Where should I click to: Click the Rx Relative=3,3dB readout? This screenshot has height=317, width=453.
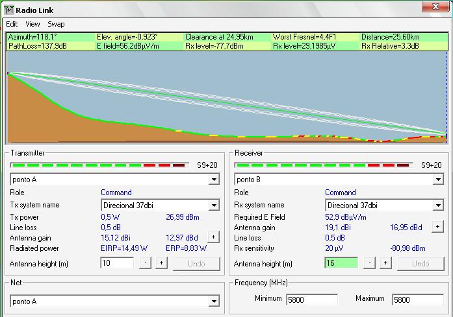pyautogui.click(x=390, y=46)
